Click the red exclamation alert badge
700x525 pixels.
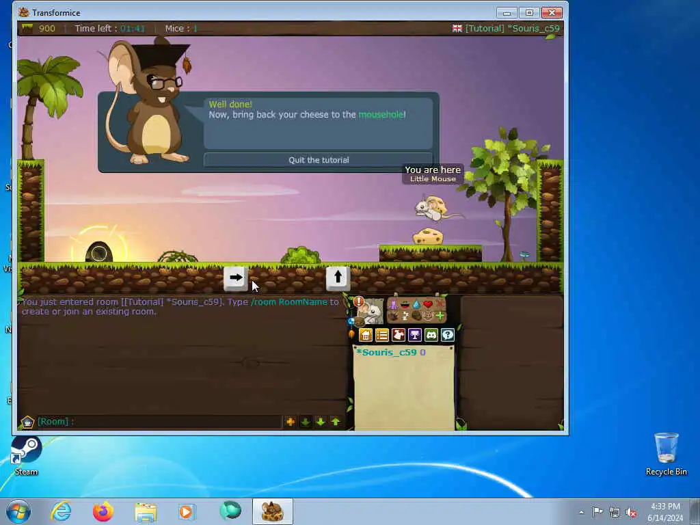[359, 301]
